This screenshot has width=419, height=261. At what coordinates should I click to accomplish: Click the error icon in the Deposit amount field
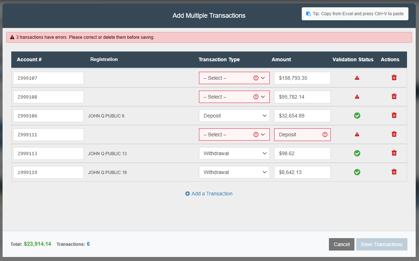(x=325, y=134)
